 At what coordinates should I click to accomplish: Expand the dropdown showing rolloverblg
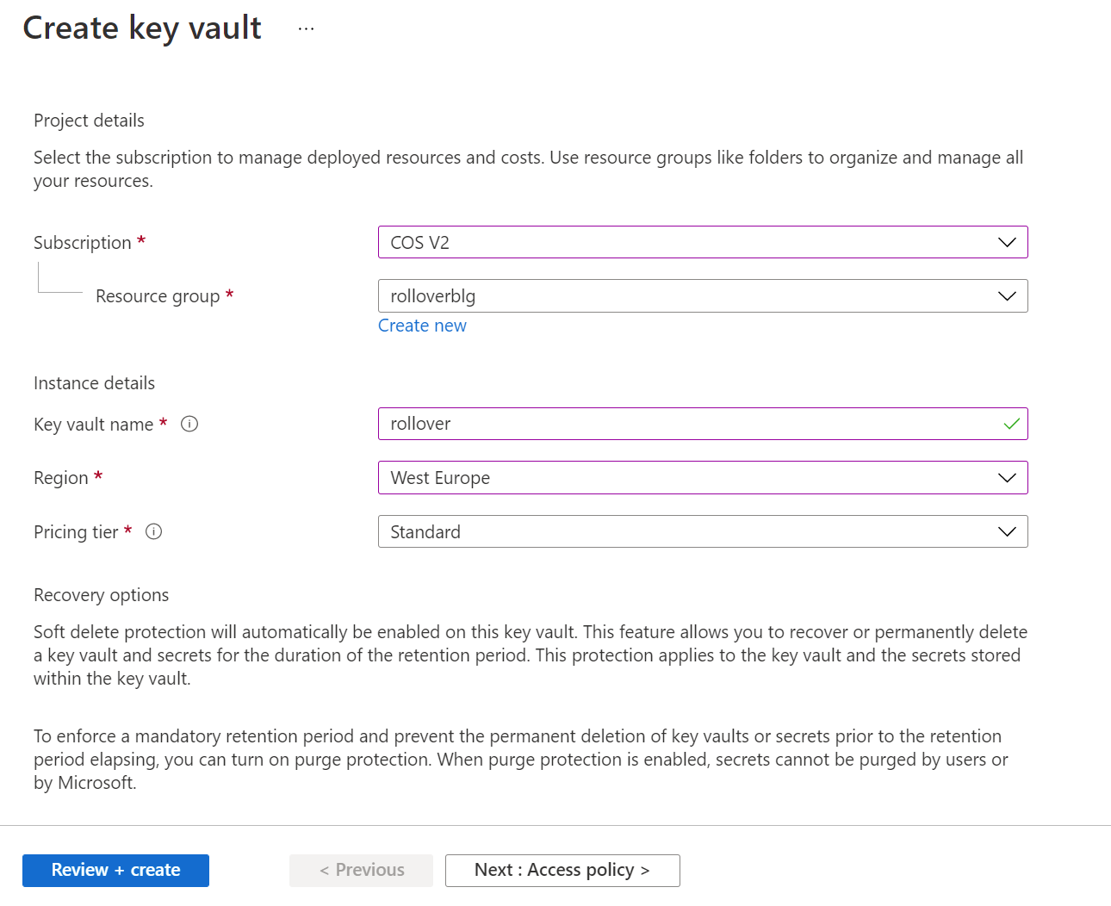689,296
